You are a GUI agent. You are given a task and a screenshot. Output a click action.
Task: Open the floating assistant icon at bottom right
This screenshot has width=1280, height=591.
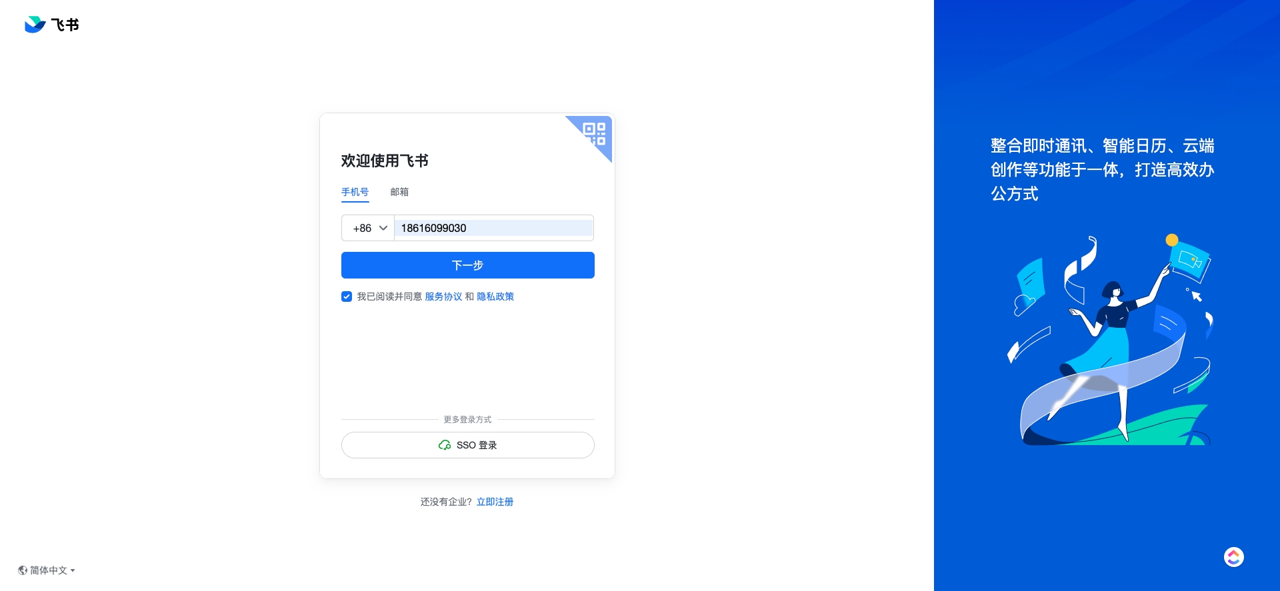(x=1233, y=557)
